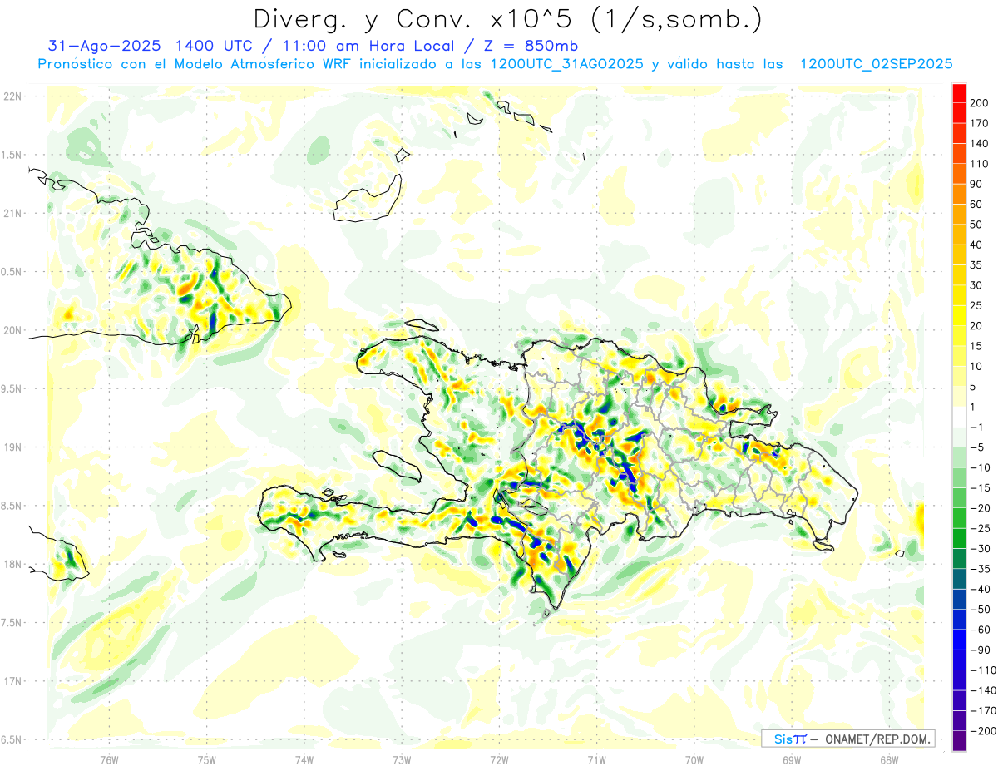
Task: Click the color bar value 90
Action: [976, 184]
